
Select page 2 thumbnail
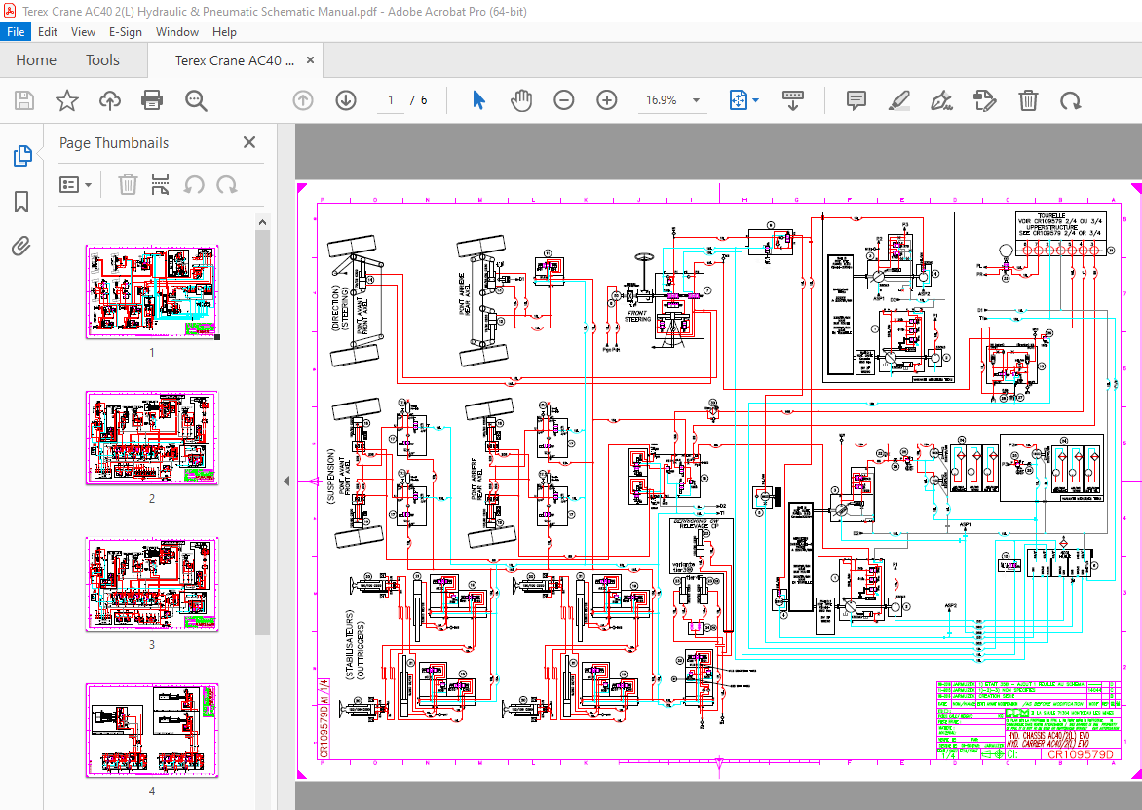click(151, 438)
